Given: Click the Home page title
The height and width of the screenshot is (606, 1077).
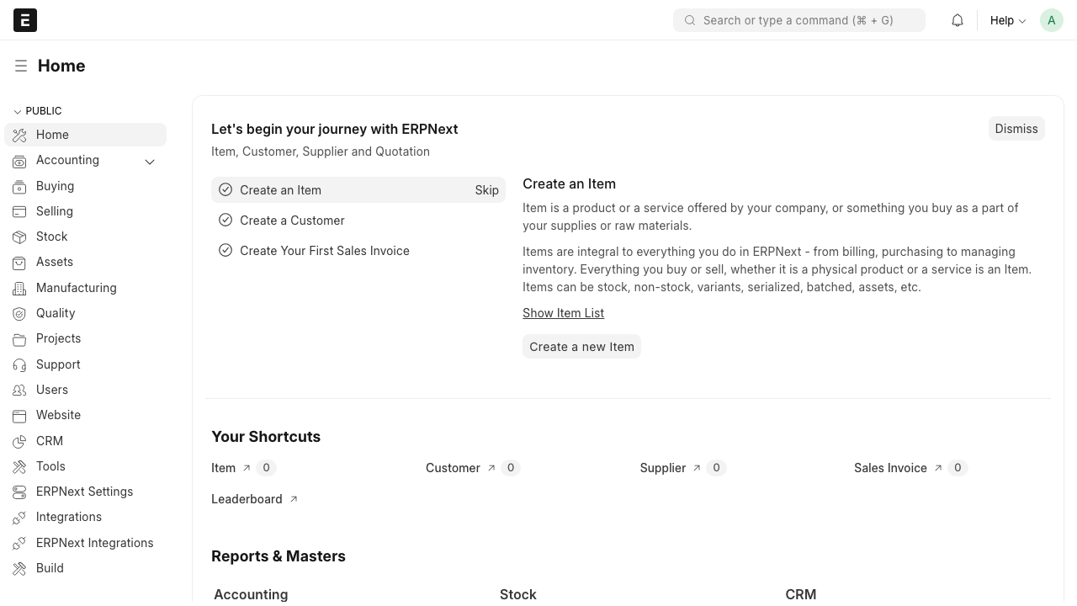Looking at the screenshot, I should [x=61, y=66].
